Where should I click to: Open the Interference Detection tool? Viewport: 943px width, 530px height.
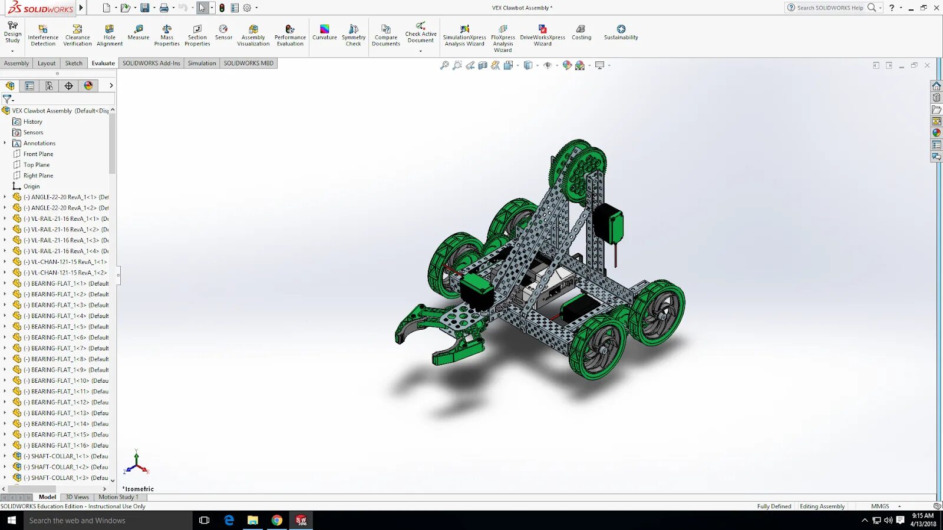click(43, 35)
